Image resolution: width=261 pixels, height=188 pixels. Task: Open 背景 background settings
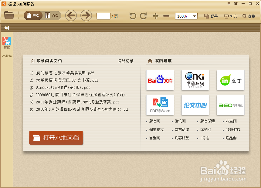click(211, 16)
